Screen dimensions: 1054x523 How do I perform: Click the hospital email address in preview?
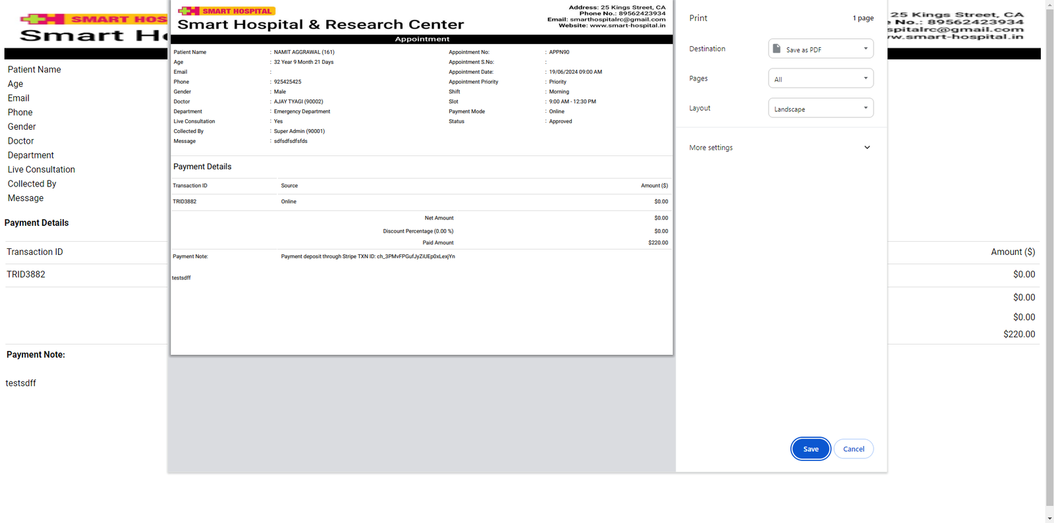tap(617, 20)
